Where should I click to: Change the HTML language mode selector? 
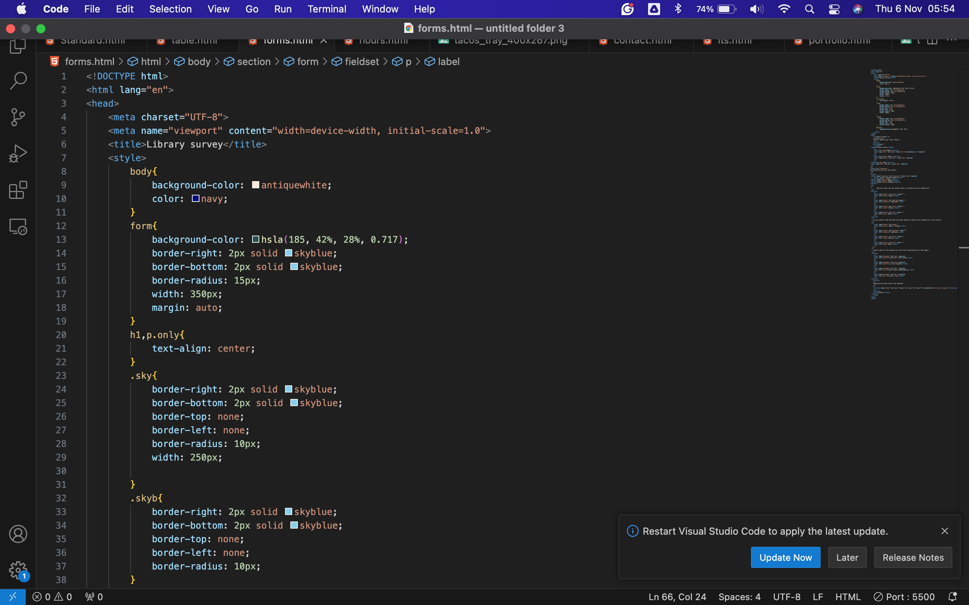(847, 597)
